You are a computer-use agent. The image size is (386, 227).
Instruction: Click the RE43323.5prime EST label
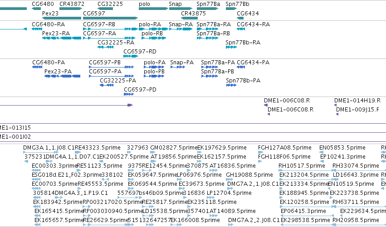coord(98,148)
